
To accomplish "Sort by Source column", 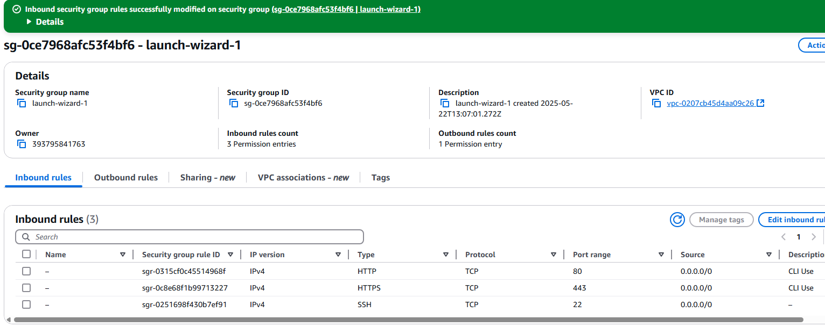I will [769, 255].
